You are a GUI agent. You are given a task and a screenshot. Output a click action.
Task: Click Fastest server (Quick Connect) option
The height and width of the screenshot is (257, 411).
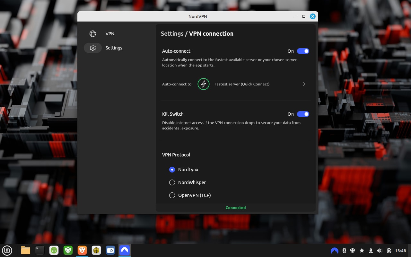coord(242,84)
